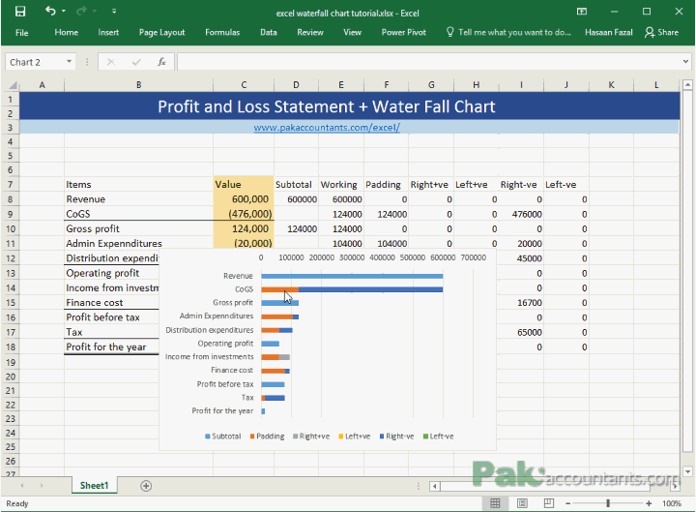
Task: Open the File menu
Action: pos(21,33)
